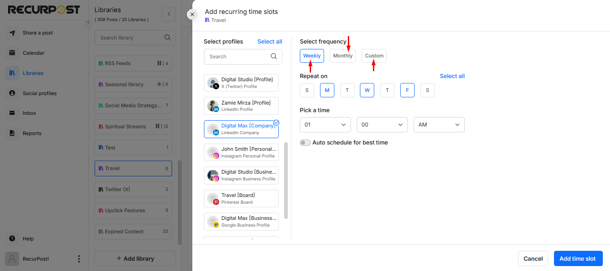Viewport: 610px width, 271px height.
Task: Select Travel Pinterest Board profile
Action: click(241, 198)
